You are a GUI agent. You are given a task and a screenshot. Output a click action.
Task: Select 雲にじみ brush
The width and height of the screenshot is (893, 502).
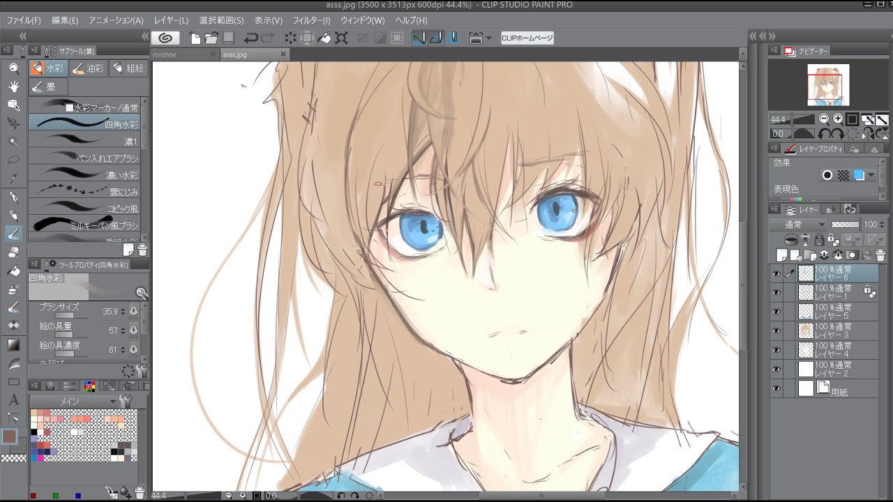(x=84, y=191)
